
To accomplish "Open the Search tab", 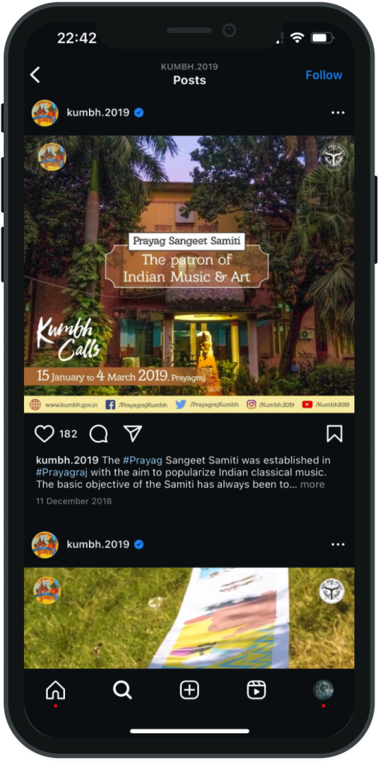I will point(123,690).
